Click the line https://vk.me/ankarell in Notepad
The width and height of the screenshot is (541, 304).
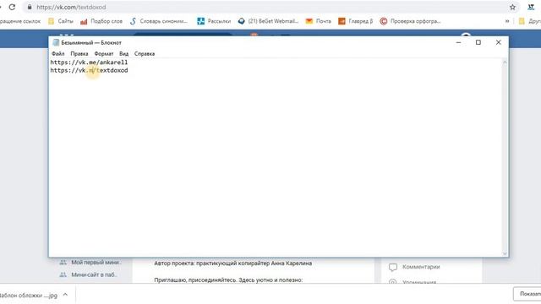point(89,62)
